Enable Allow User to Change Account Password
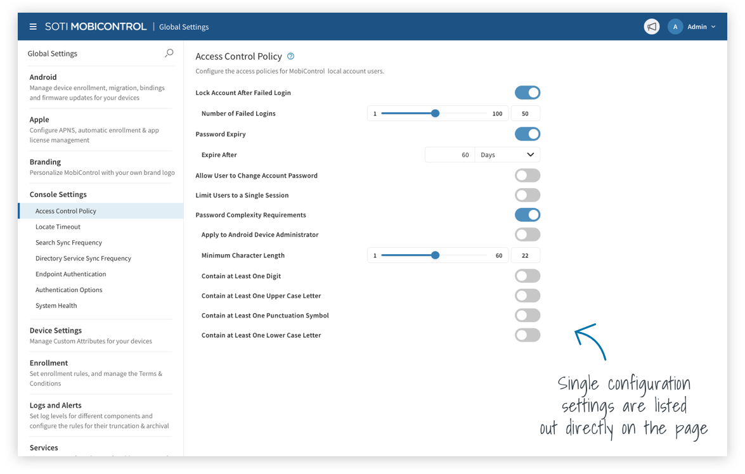The width and height of the screenshot is (745, 474). [528, 175]
